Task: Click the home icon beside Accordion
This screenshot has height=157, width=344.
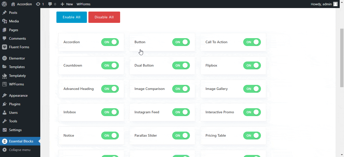Action: 13,4
